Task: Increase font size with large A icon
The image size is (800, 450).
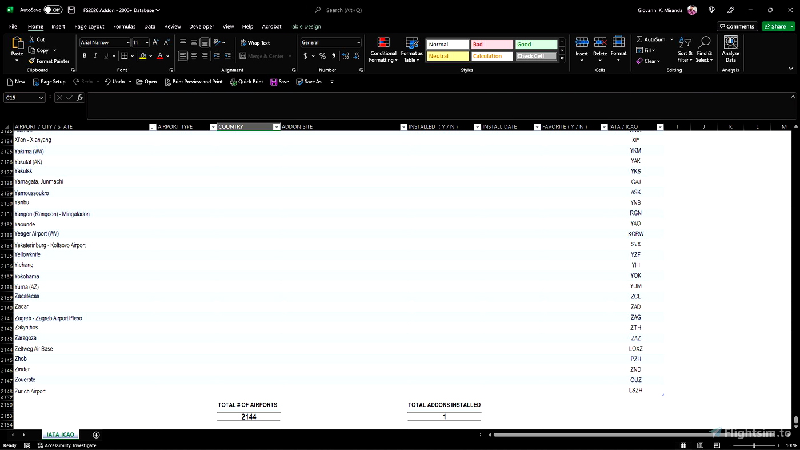Action: [155, 42]
